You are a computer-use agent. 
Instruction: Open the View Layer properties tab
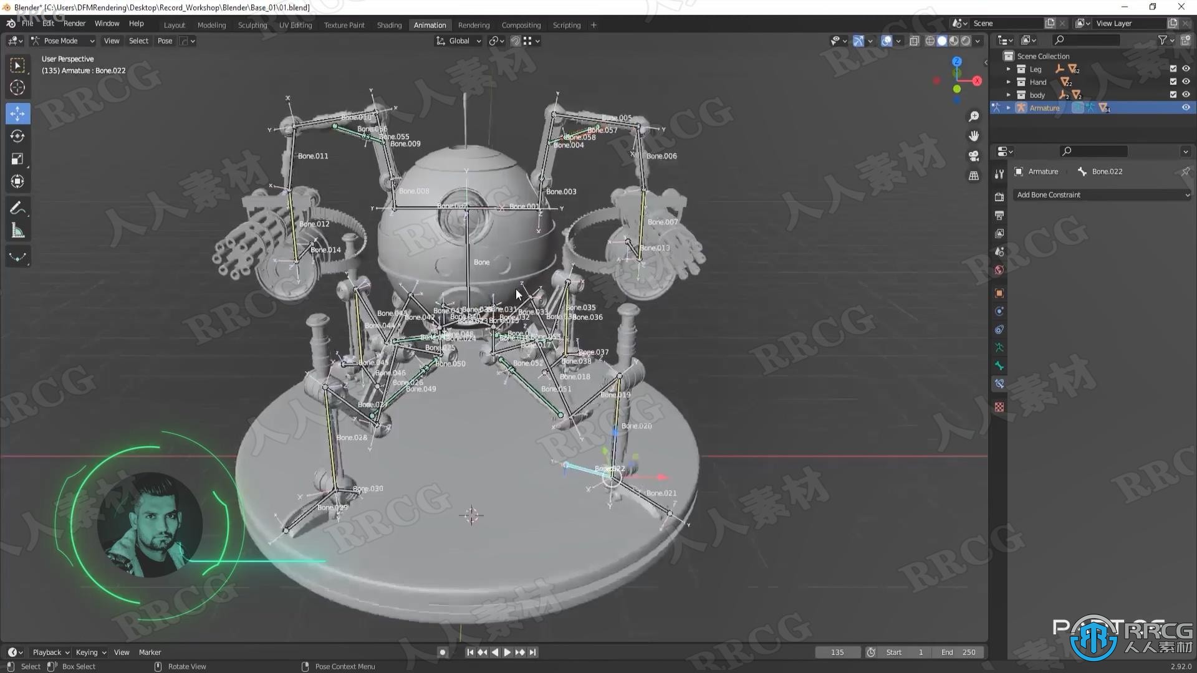pyautogui.click(x=999, y=233)
